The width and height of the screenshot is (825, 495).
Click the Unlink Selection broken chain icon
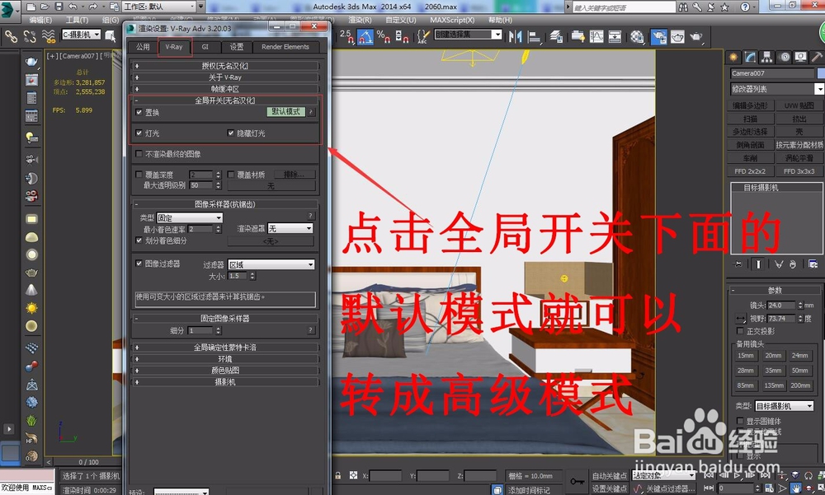30,36
